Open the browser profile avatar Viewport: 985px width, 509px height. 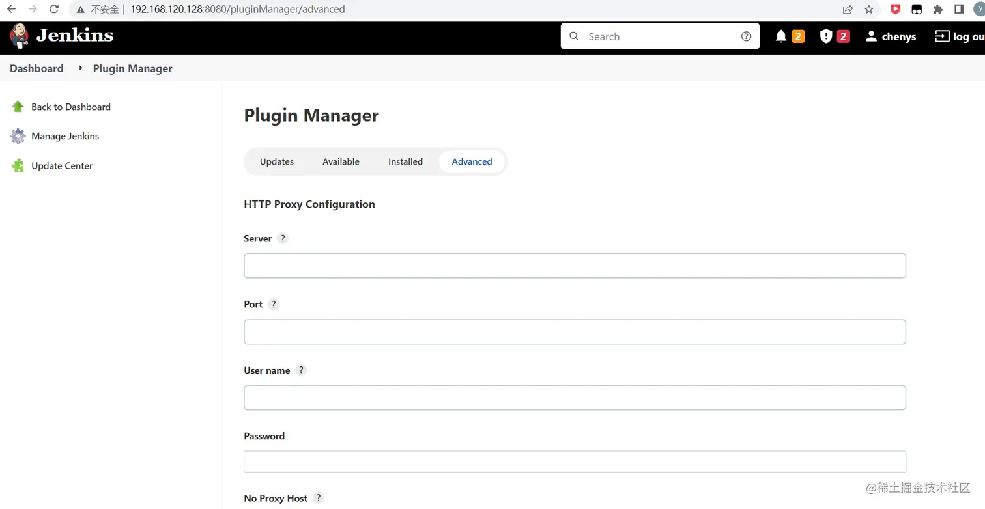point(979,9)
